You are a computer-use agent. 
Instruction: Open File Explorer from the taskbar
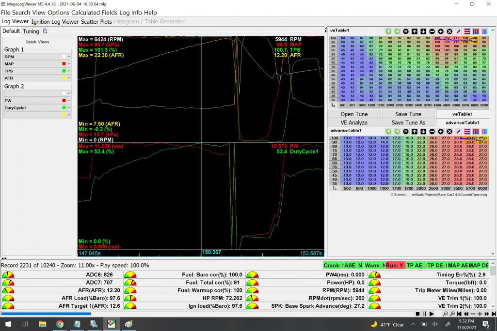(x=42, y=324)
